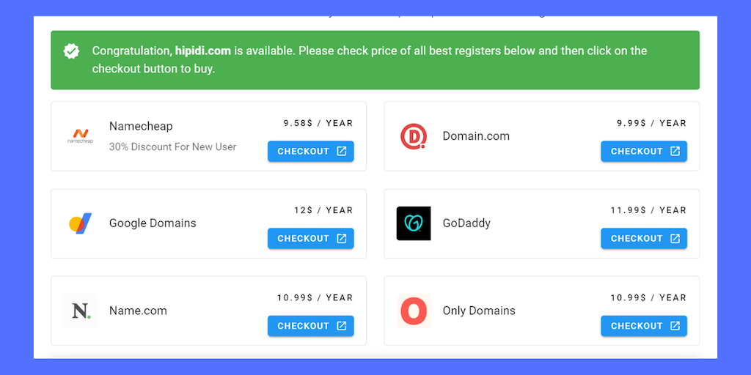
Task: Click the Only Domains logo icon
Action: 414,311
